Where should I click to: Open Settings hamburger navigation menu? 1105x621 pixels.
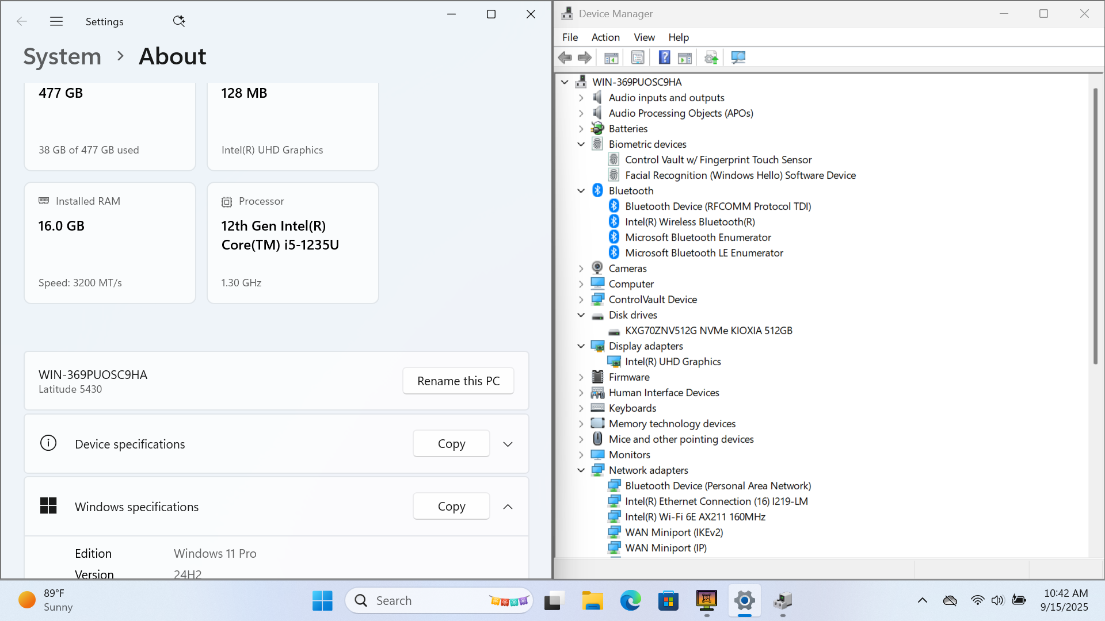56,21
